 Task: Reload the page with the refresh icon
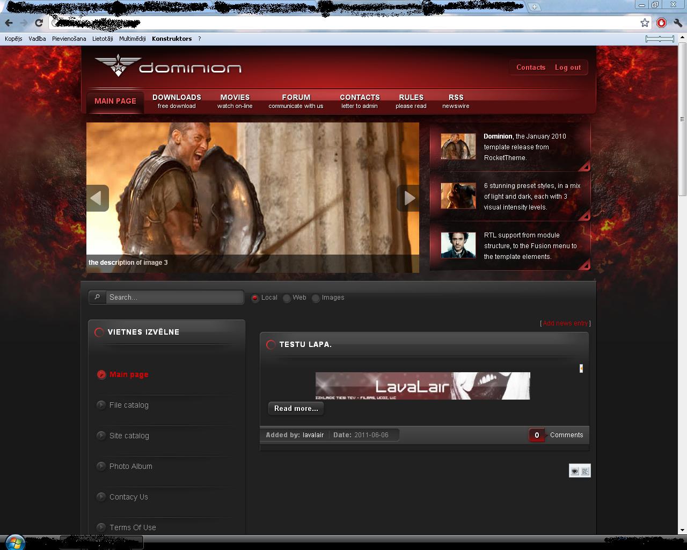click(39, 23)
